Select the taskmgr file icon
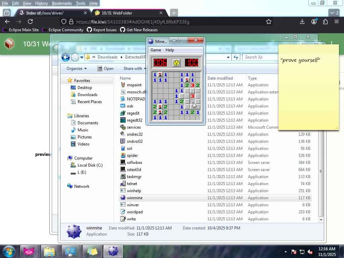Viewport: 344px width, 258px height. click(x=123, y=177)
